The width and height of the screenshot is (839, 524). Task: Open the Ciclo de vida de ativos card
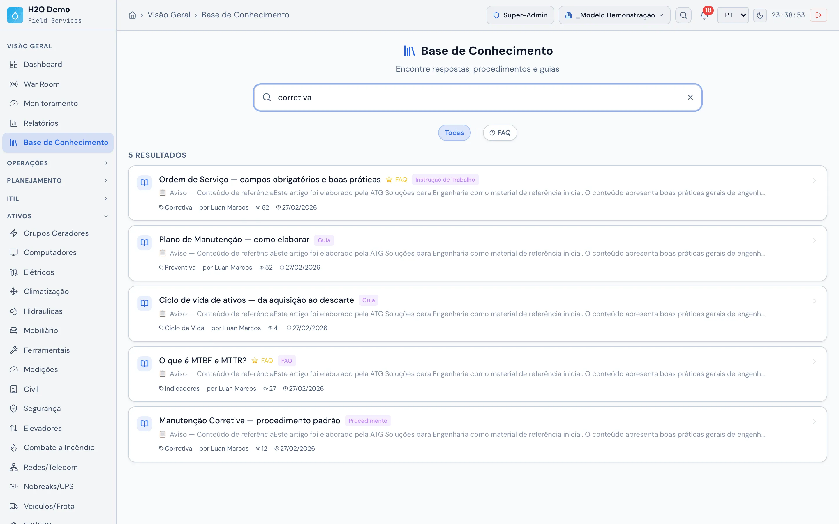pyautogui.click(x=477, y=314)
